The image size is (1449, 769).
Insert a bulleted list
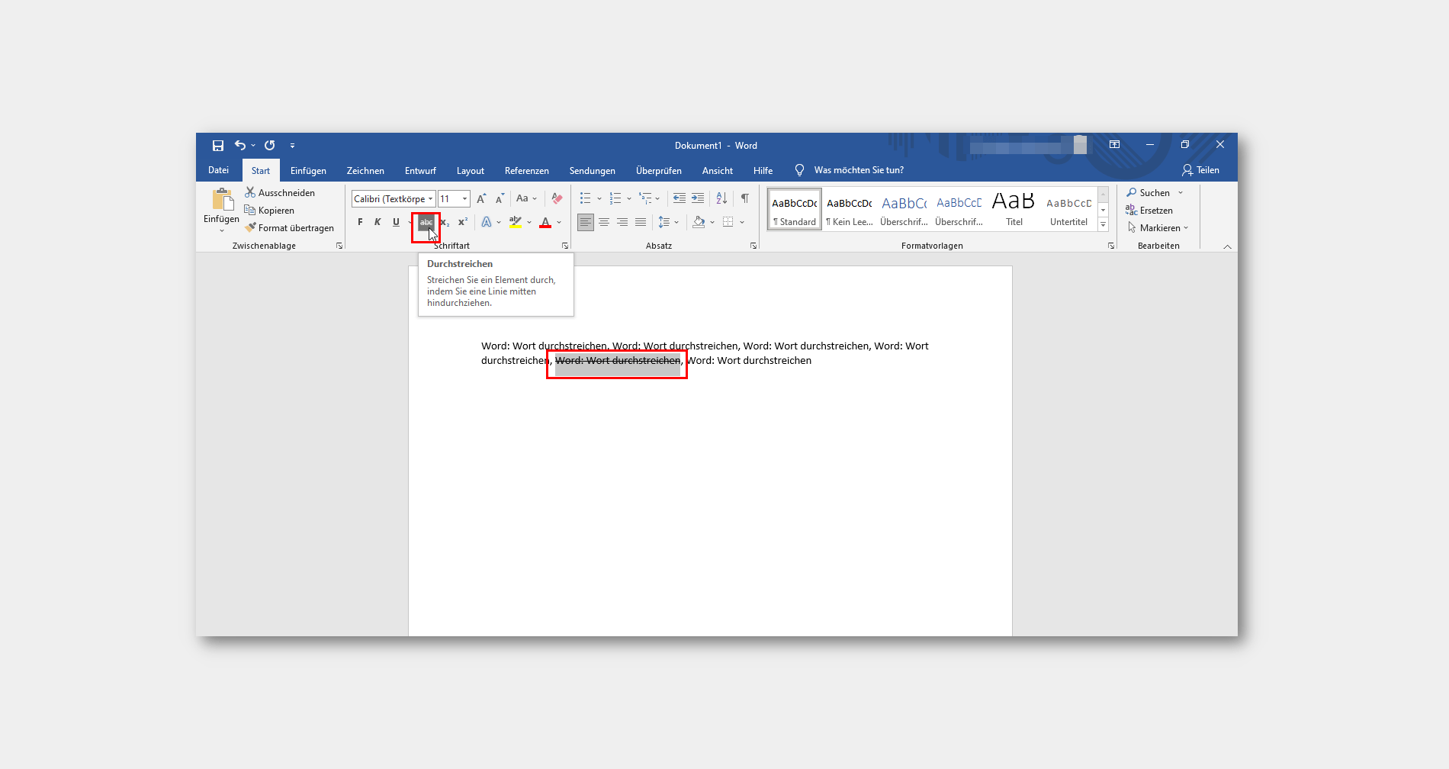585,198
